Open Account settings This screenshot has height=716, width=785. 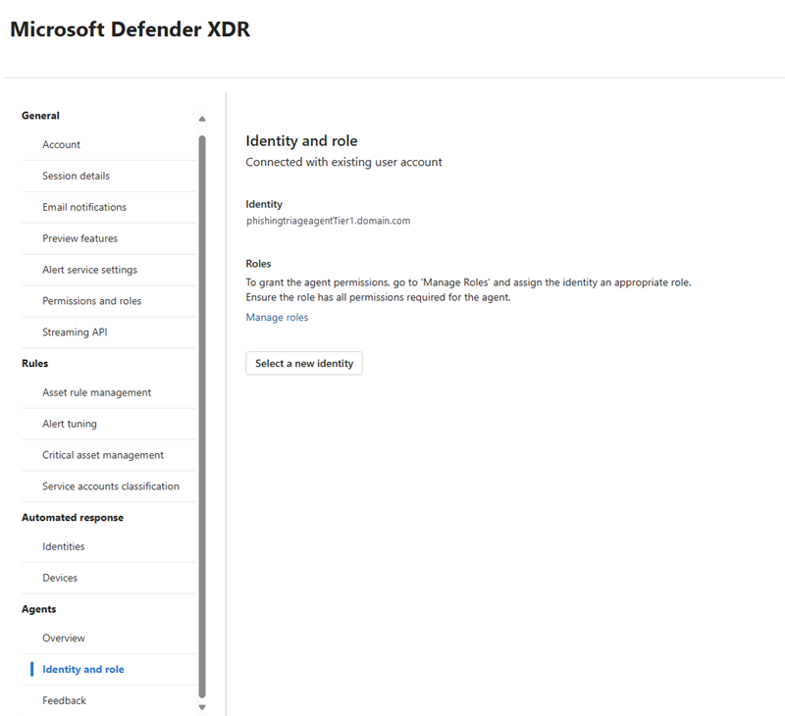(x=61, y=144)
